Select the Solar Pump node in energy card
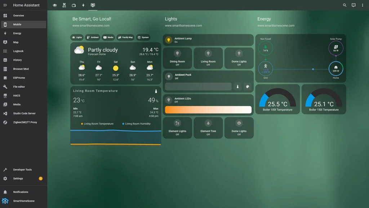369x208 pixels. (336, 48)
